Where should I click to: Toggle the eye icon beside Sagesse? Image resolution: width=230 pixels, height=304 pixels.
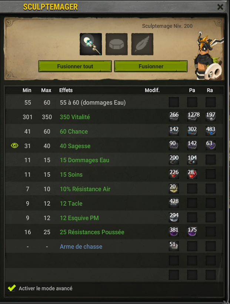pyautogui.click(x=15, y=146)
